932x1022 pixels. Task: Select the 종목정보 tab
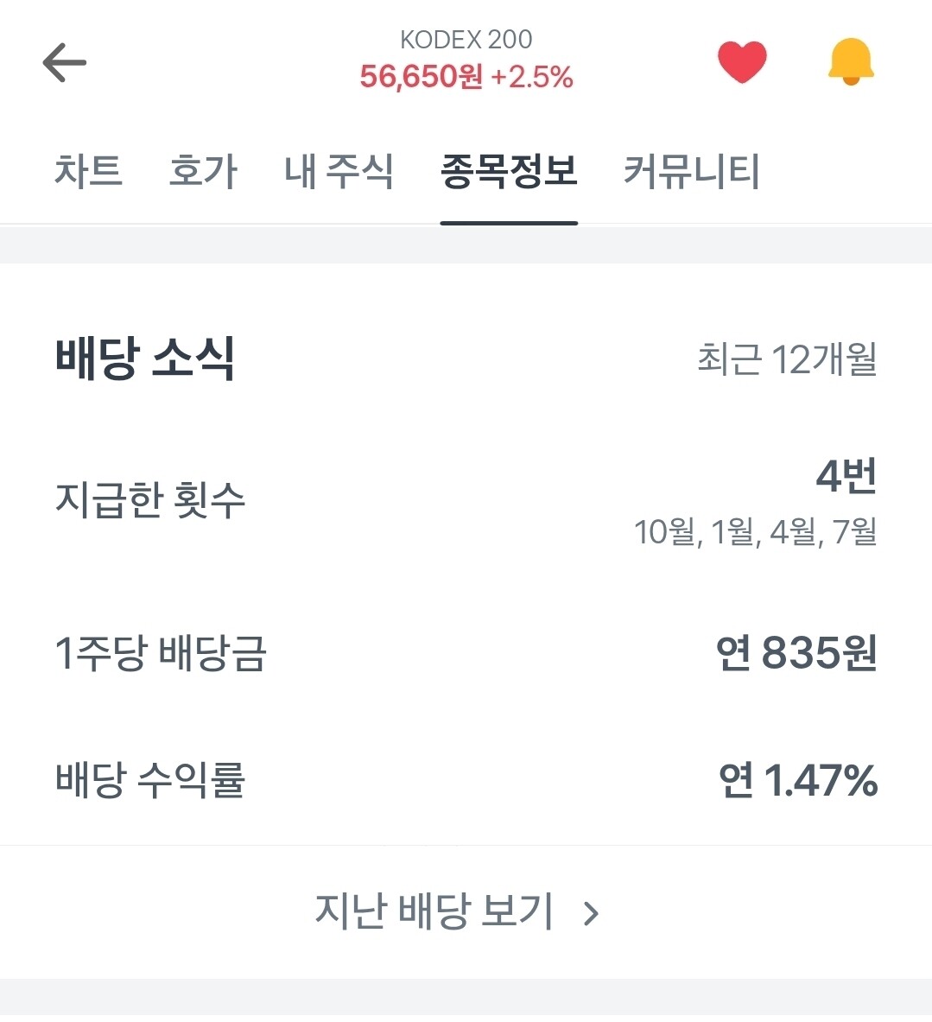(509, 171)
